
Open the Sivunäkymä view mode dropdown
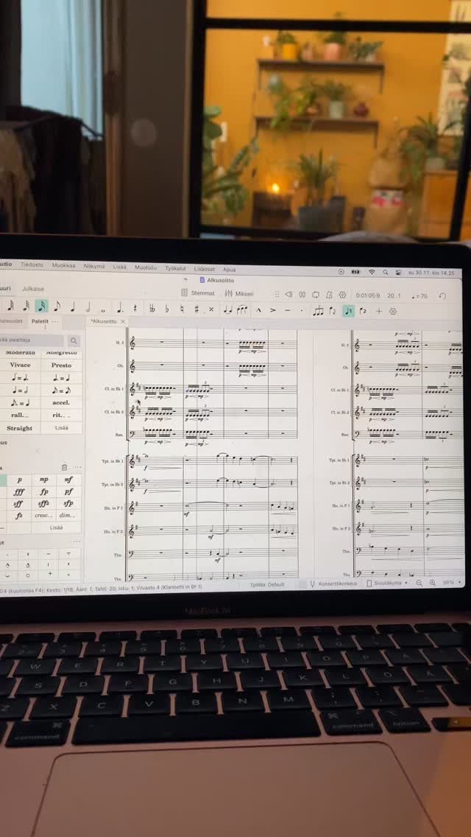pos(387,584)
